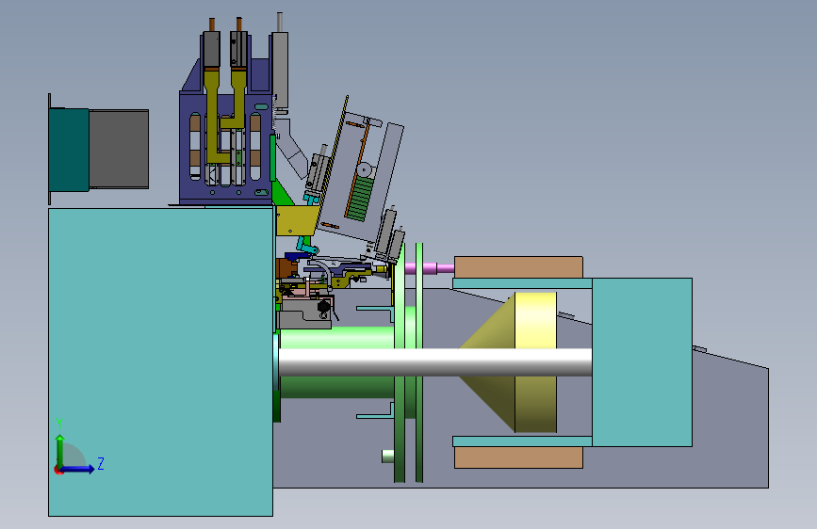817x529 pixels.
Task: Select the yellow bracket block below purple frame
Action: tap(296, 221)
